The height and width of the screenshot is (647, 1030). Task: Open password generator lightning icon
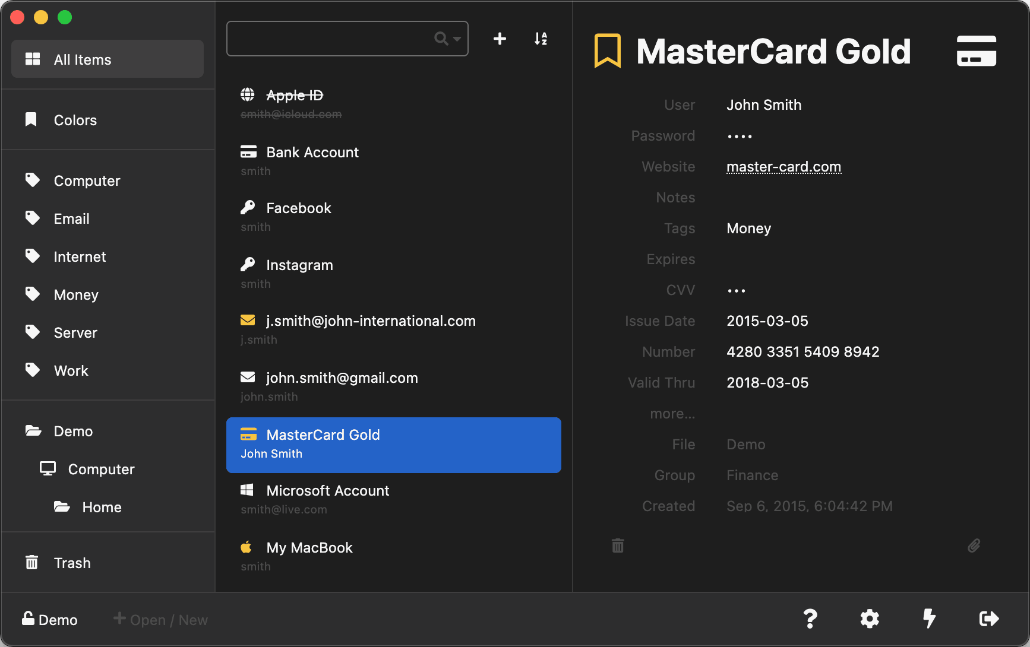click(x=929, y=619)
